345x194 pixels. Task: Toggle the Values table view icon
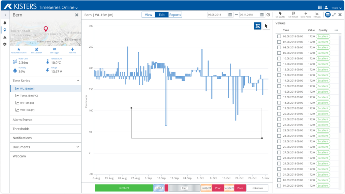pos(327,15)
